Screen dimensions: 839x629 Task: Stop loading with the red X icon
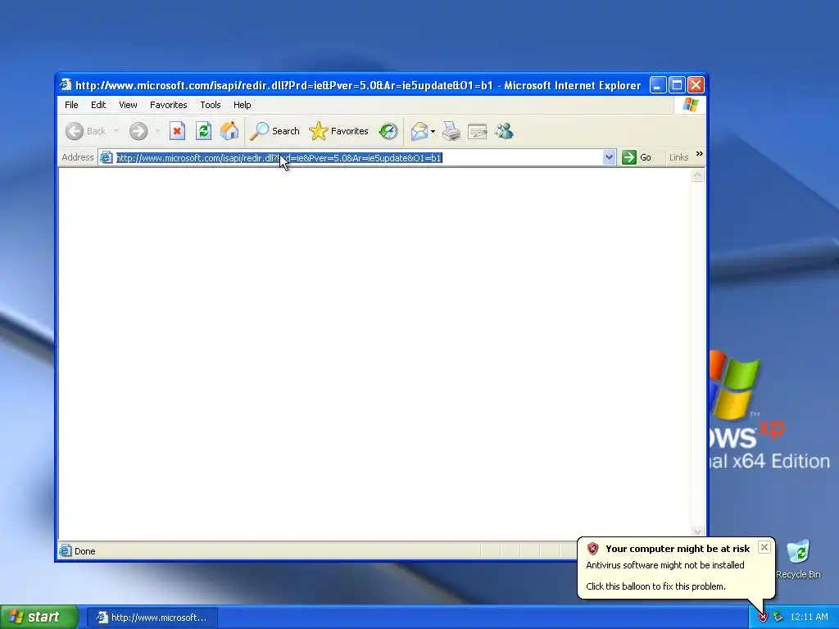(177, 131)
